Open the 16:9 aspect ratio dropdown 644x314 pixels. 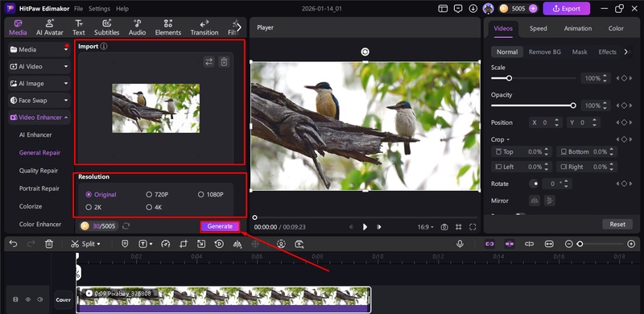coord(426,227)
